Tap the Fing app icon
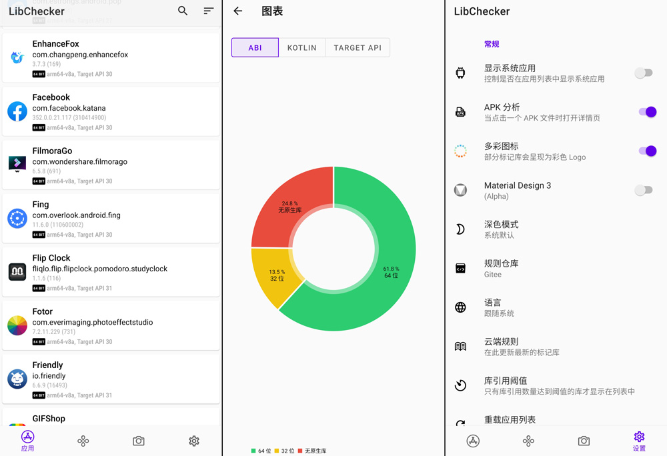Viewport: 667px width, 456px height. pos(17,219)
